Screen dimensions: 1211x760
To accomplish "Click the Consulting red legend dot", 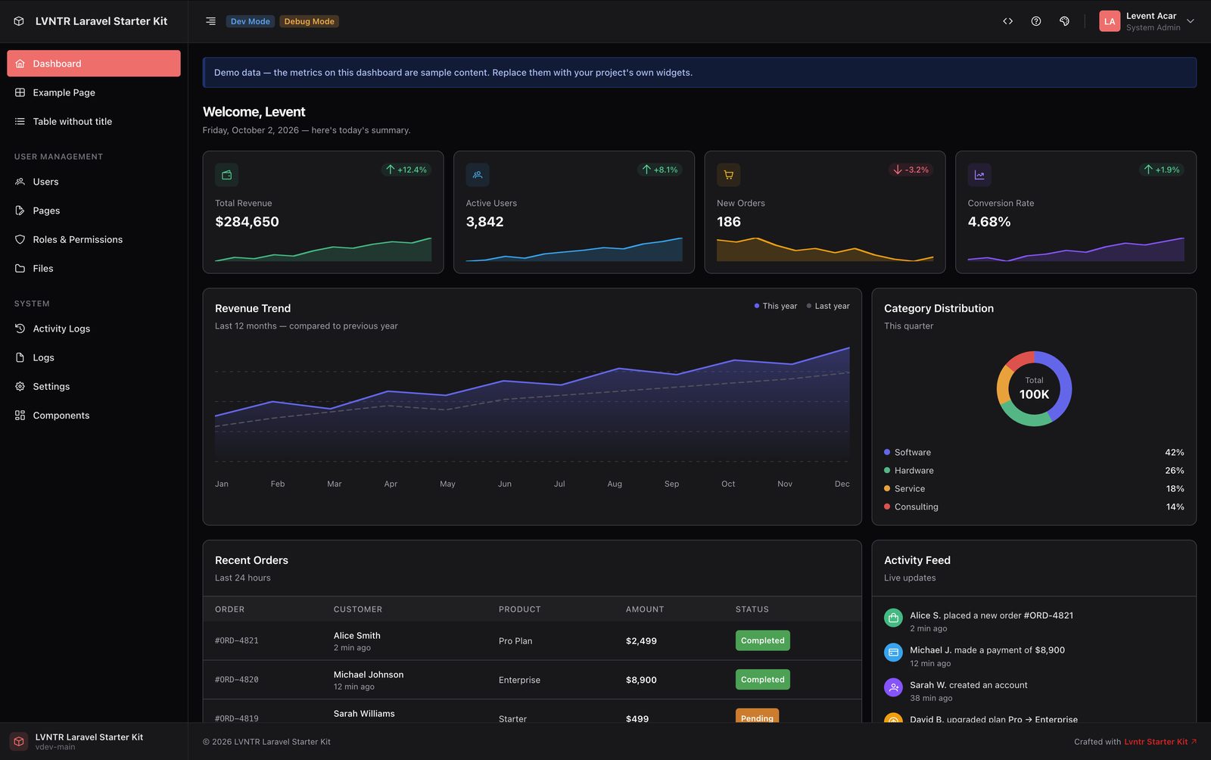I will 887,506.
